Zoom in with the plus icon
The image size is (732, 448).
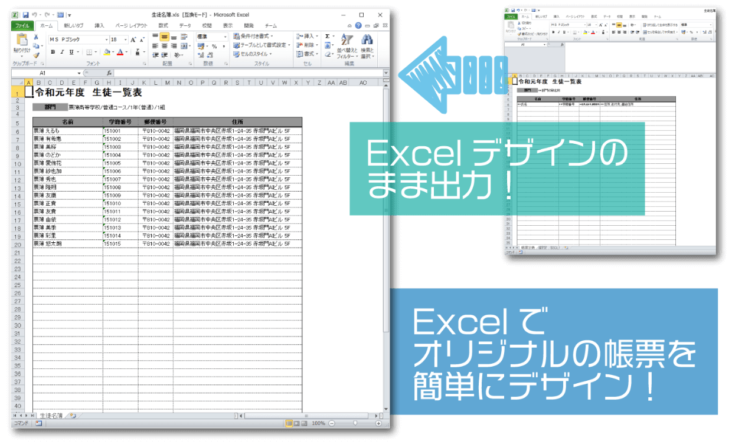tap(379, 423)
